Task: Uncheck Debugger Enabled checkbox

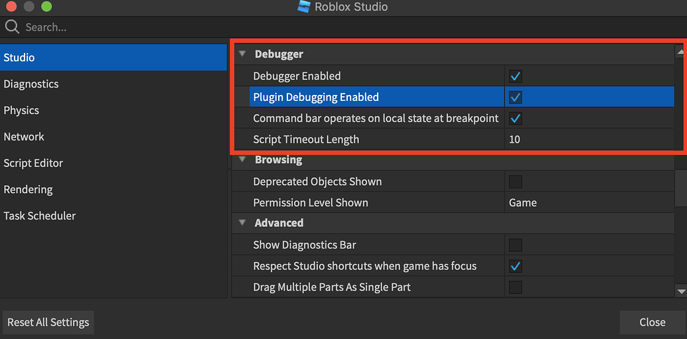Action: pyautogui.click(x=515, y=76)
